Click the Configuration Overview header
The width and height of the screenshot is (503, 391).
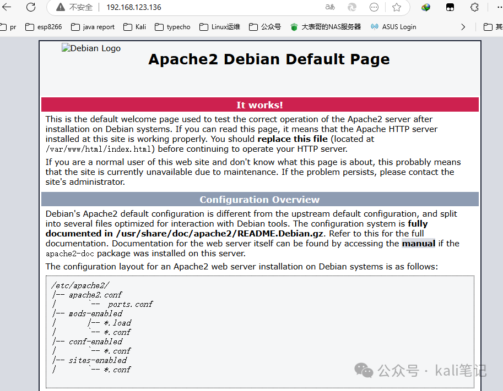coord(260,199)
